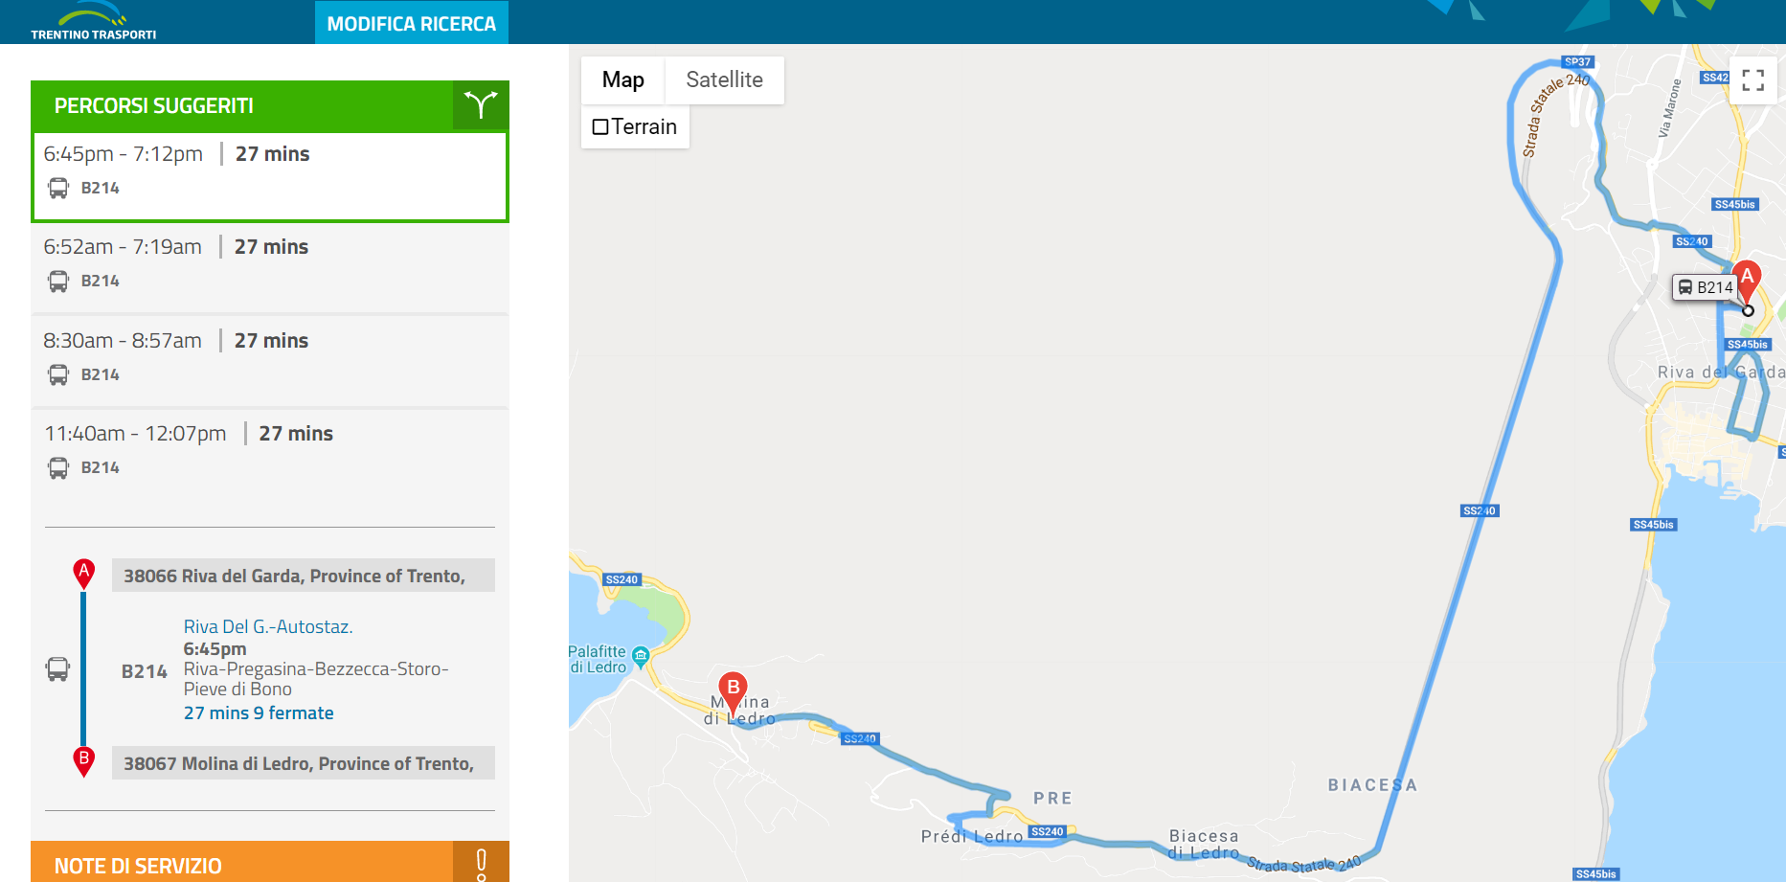Enable the Terrain checkbox

point(601,127)
